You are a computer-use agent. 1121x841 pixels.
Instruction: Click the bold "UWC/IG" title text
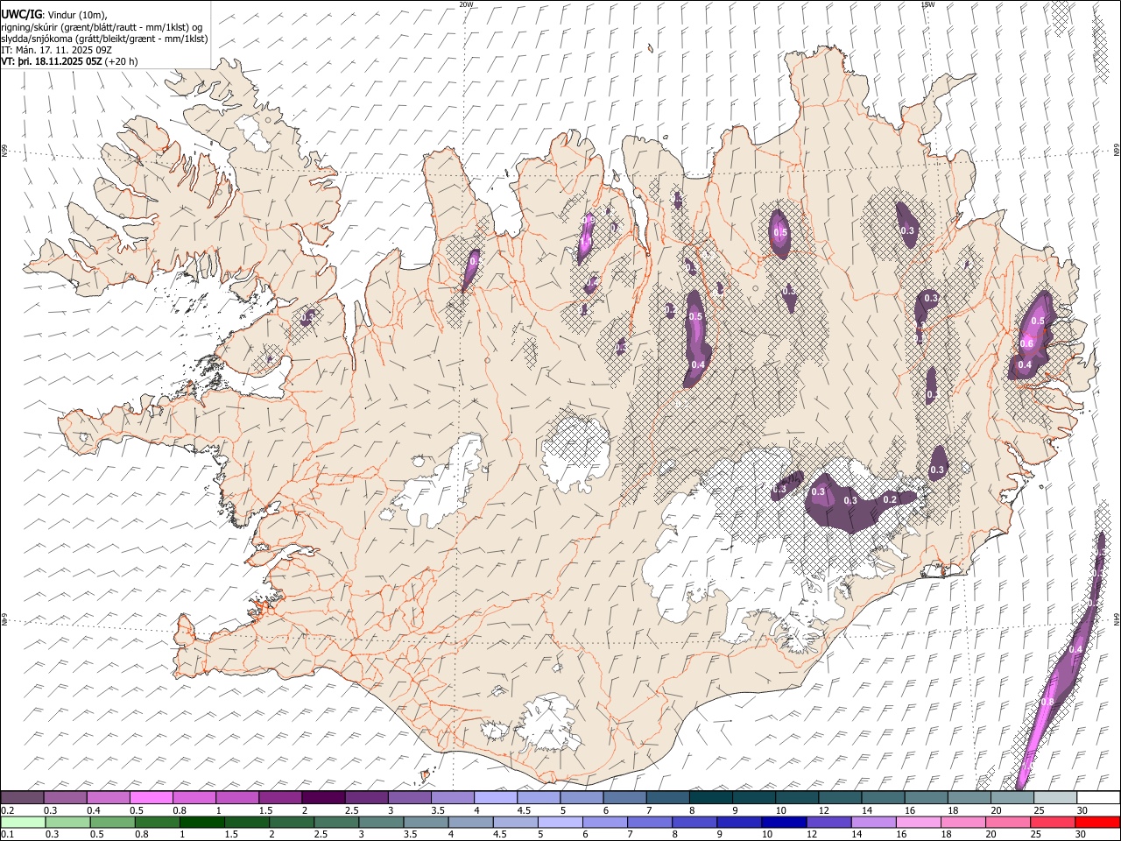[20, 14]
